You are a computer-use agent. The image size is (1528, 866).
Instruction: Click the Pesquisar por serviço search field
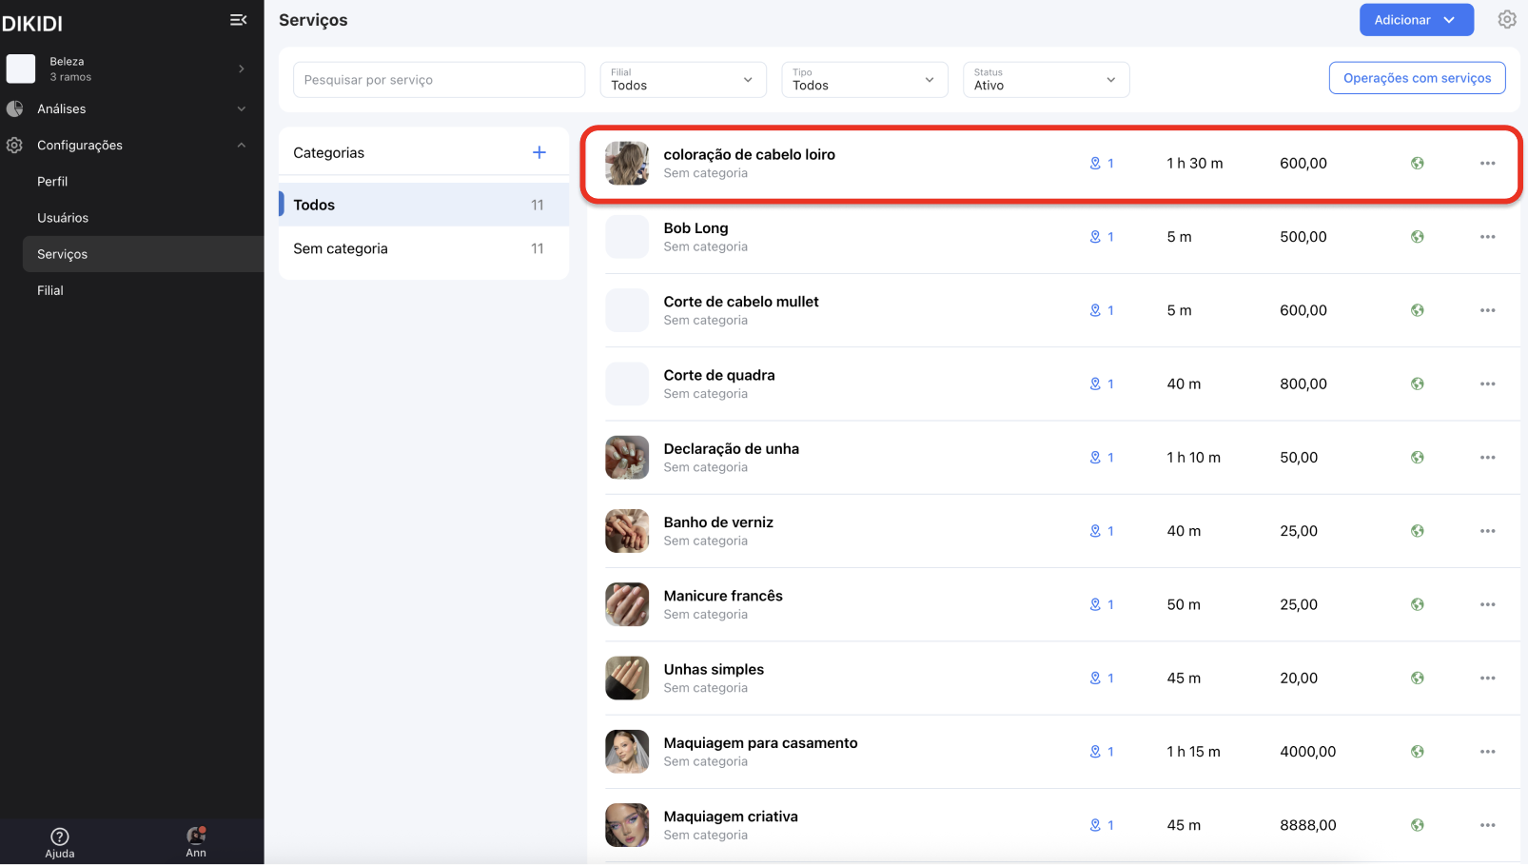pos(439,80)
